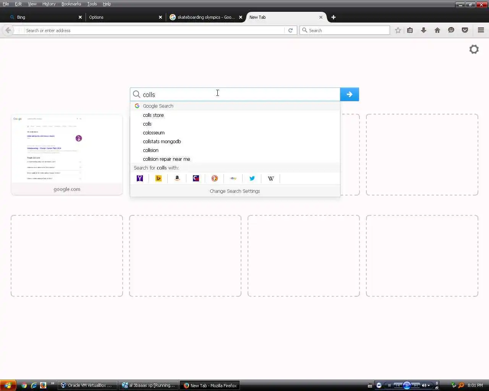Image resolution: width=489 pixels, height=391 pixels.
Task: Open the View menu
Action: 32,4
